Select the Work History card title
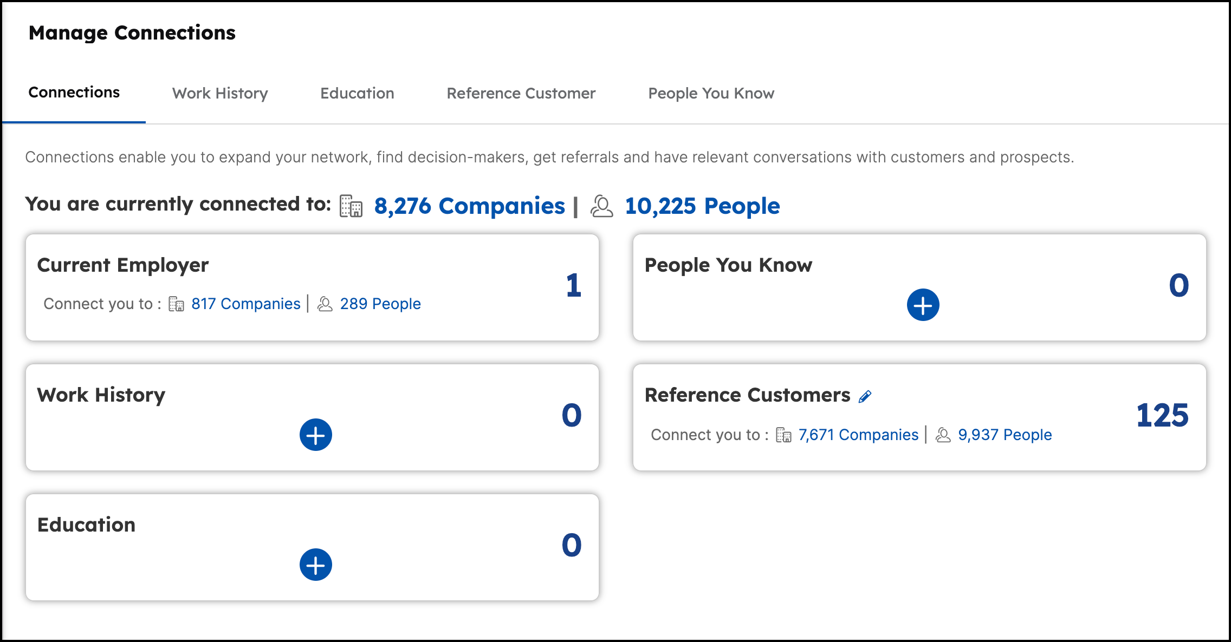The image size is (1231, 642). point(101,395)
